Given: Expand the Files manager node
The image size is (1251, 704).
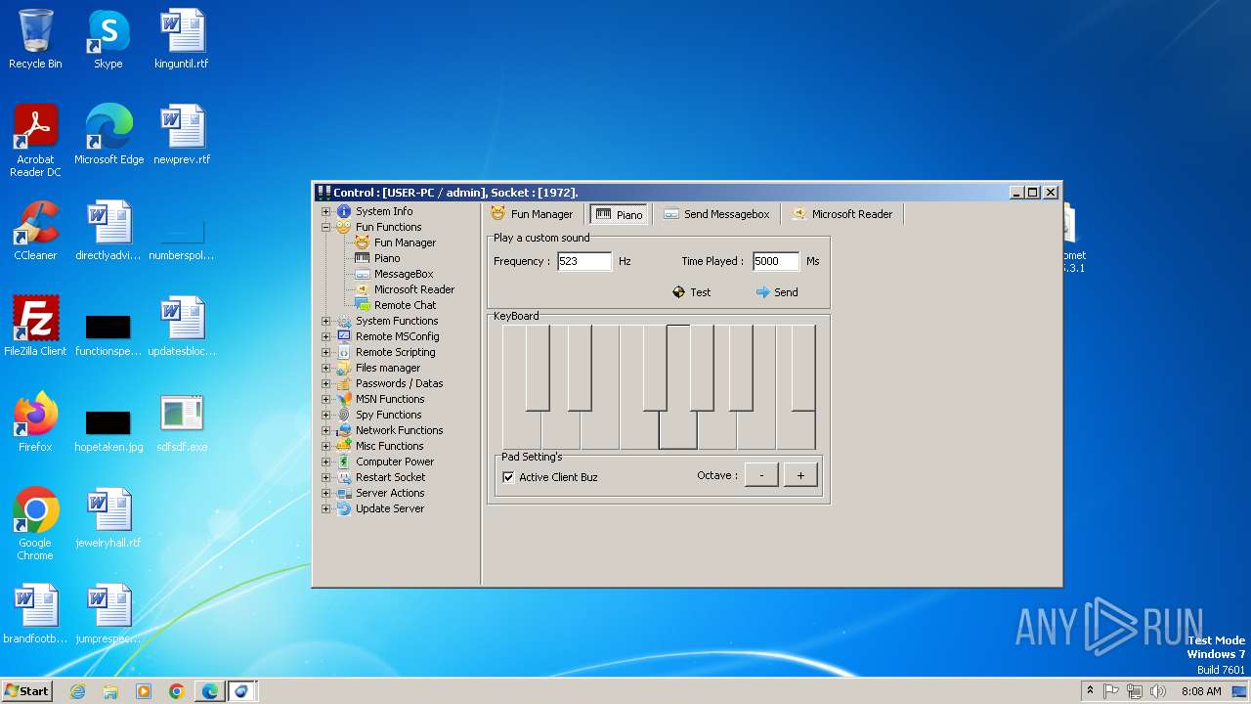Looking at the screenshot, I should 326,368.
